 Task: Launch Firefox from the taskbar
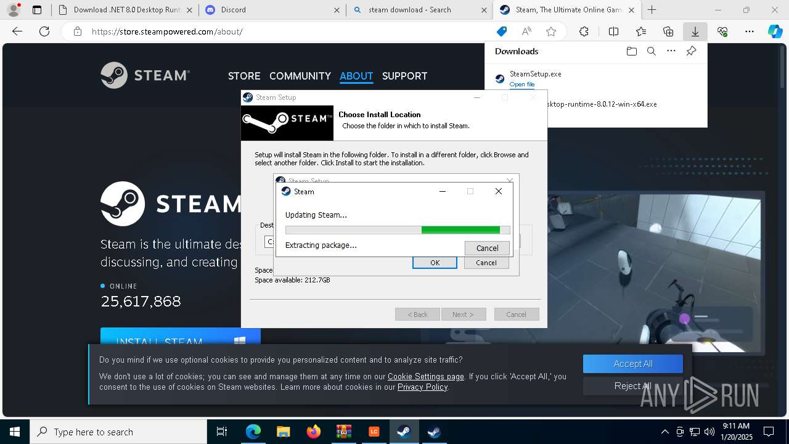[x=313, y=432]
